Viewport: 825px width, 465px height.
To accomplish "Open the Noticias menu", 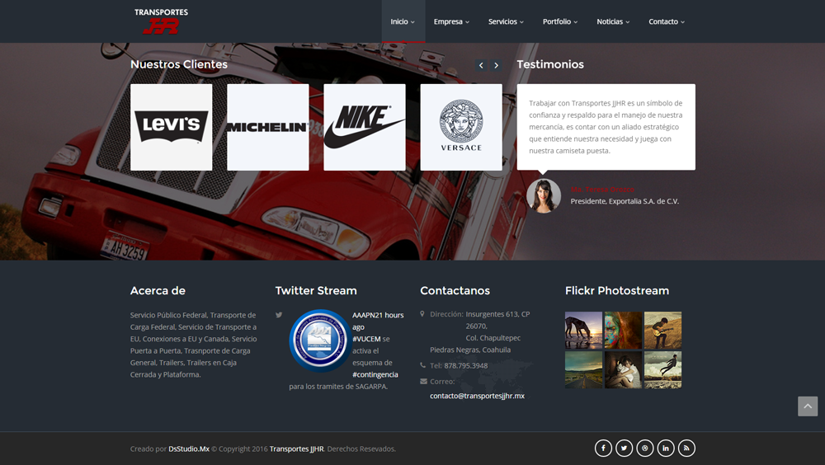I will [613, 21].
